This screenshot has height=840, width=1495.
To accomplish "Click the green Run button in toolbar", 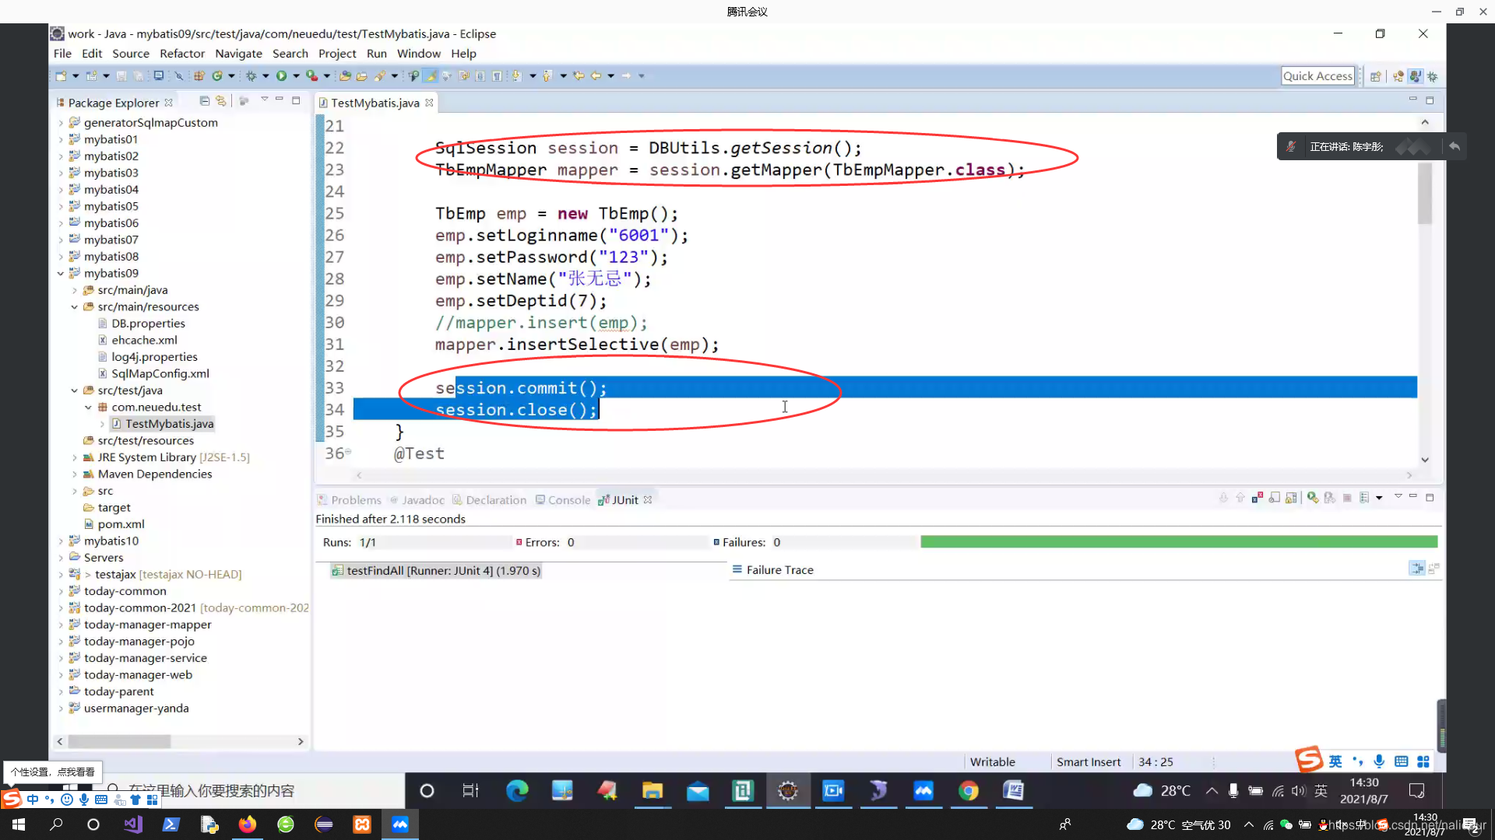I will tap(281, 76).
